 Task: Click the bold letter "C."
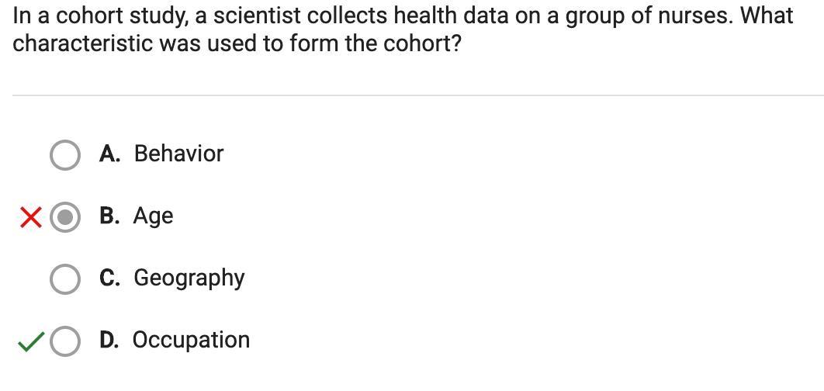click(109, 278)
